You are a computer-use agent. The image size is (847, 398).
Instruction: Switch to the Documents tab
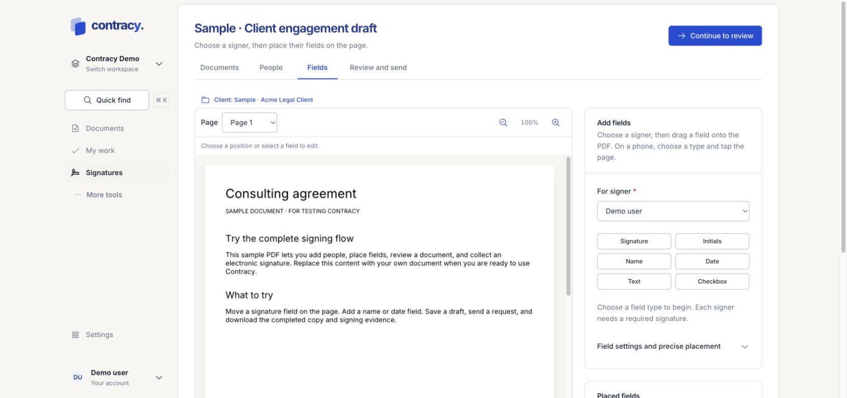219,68
